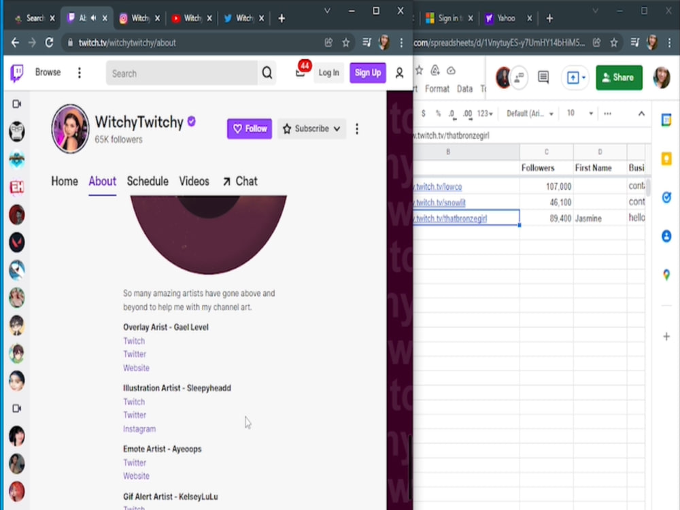
Task: Click the top camera icon in Twitch sidebar
Action: (16, 104)
